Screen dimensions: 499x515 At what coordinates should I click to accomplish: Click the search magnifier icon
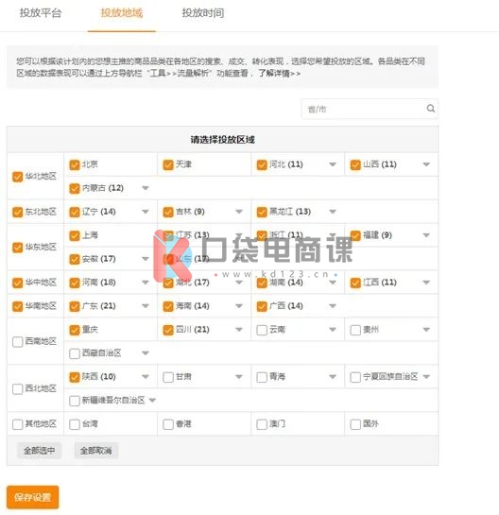click(x=430, y=109)
